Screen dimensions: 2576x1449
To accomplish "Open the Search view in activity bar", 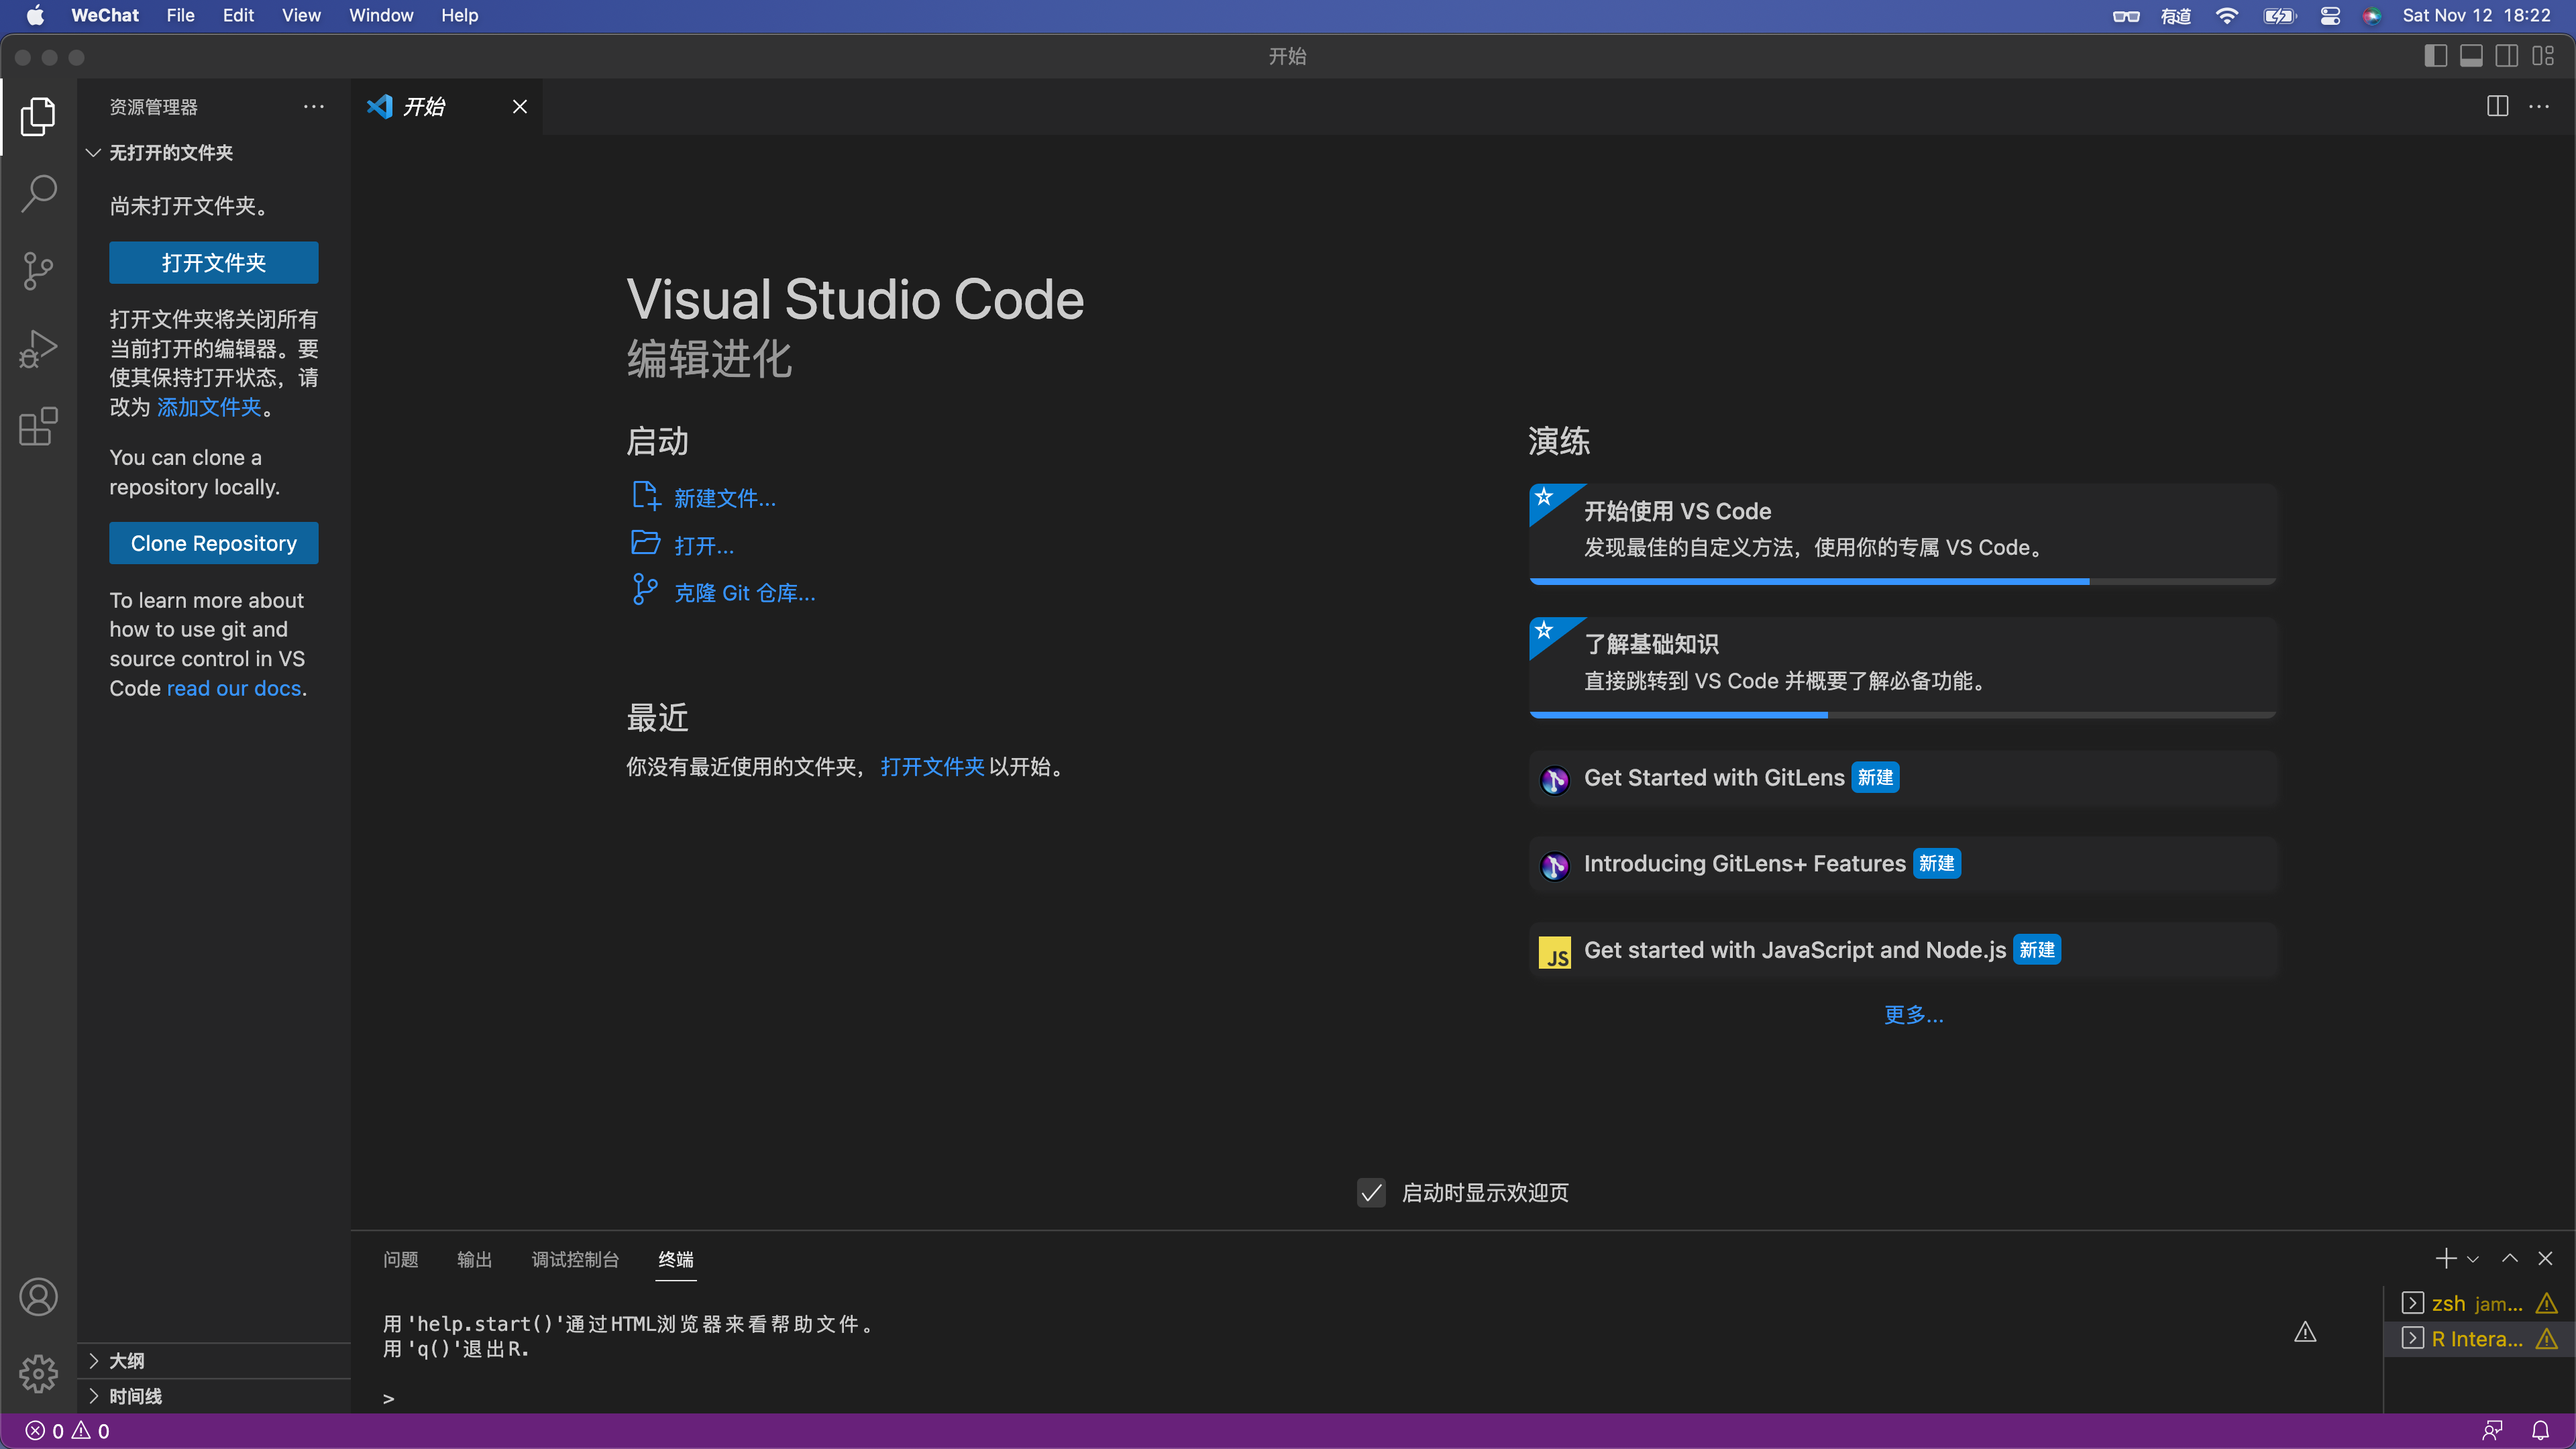I will coord(38,193).
